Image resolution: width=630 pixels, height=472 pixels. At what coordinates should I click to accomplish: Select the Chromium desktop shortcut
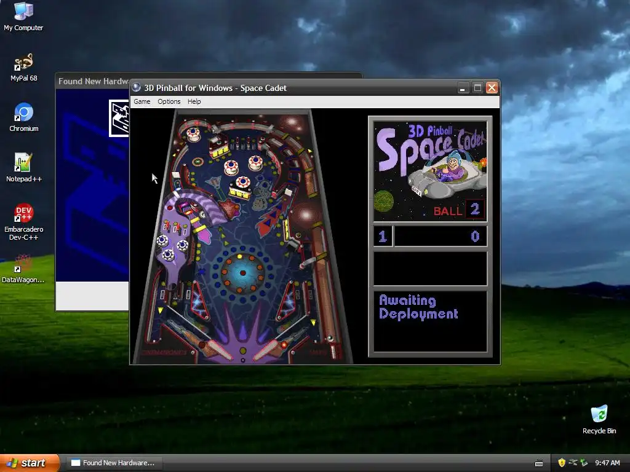(x=24, y=117)
